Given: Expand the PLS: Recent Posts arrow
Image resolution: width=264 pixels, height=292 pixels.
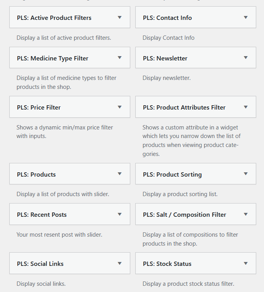Looking at the screenshot, I should (x=120, y=214).
